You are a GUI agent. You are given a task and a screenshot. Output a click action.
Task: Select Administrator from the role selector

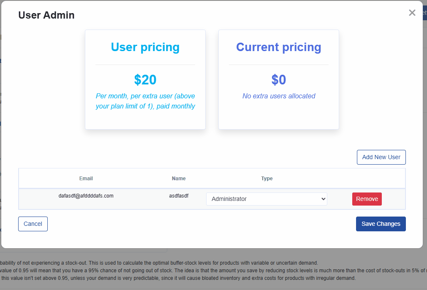point(267,198)
